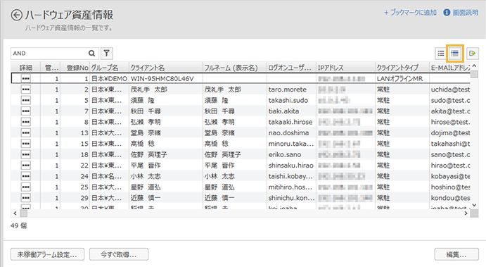Screen dimensions: 486x267
Task: Select email cell kobayasi@te
Action: coord(450,176)
